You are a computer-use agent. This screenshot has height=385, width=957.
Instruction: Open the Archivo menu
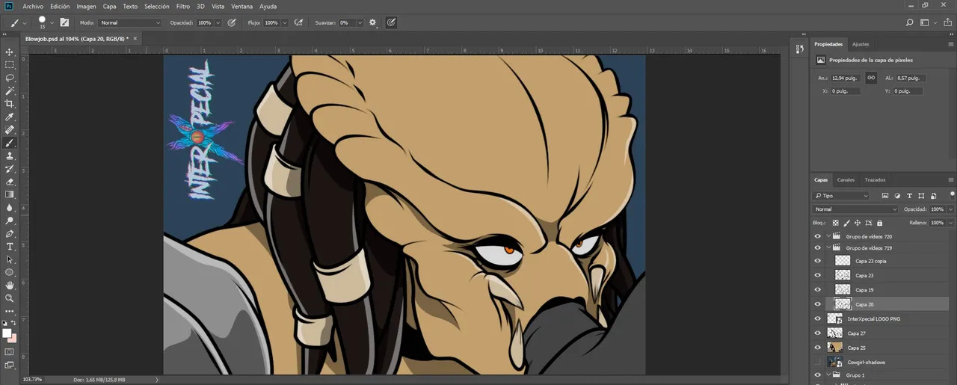[x=33, y=6]
